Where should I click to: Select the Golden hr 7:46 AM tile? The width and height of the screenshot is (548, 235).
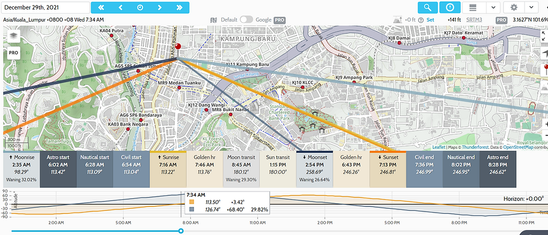(205, 170)
